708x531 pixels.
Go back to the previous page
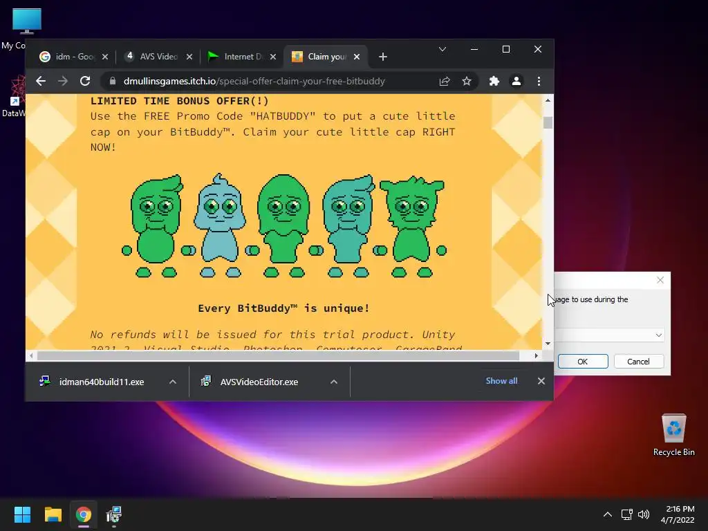(41, 82)
